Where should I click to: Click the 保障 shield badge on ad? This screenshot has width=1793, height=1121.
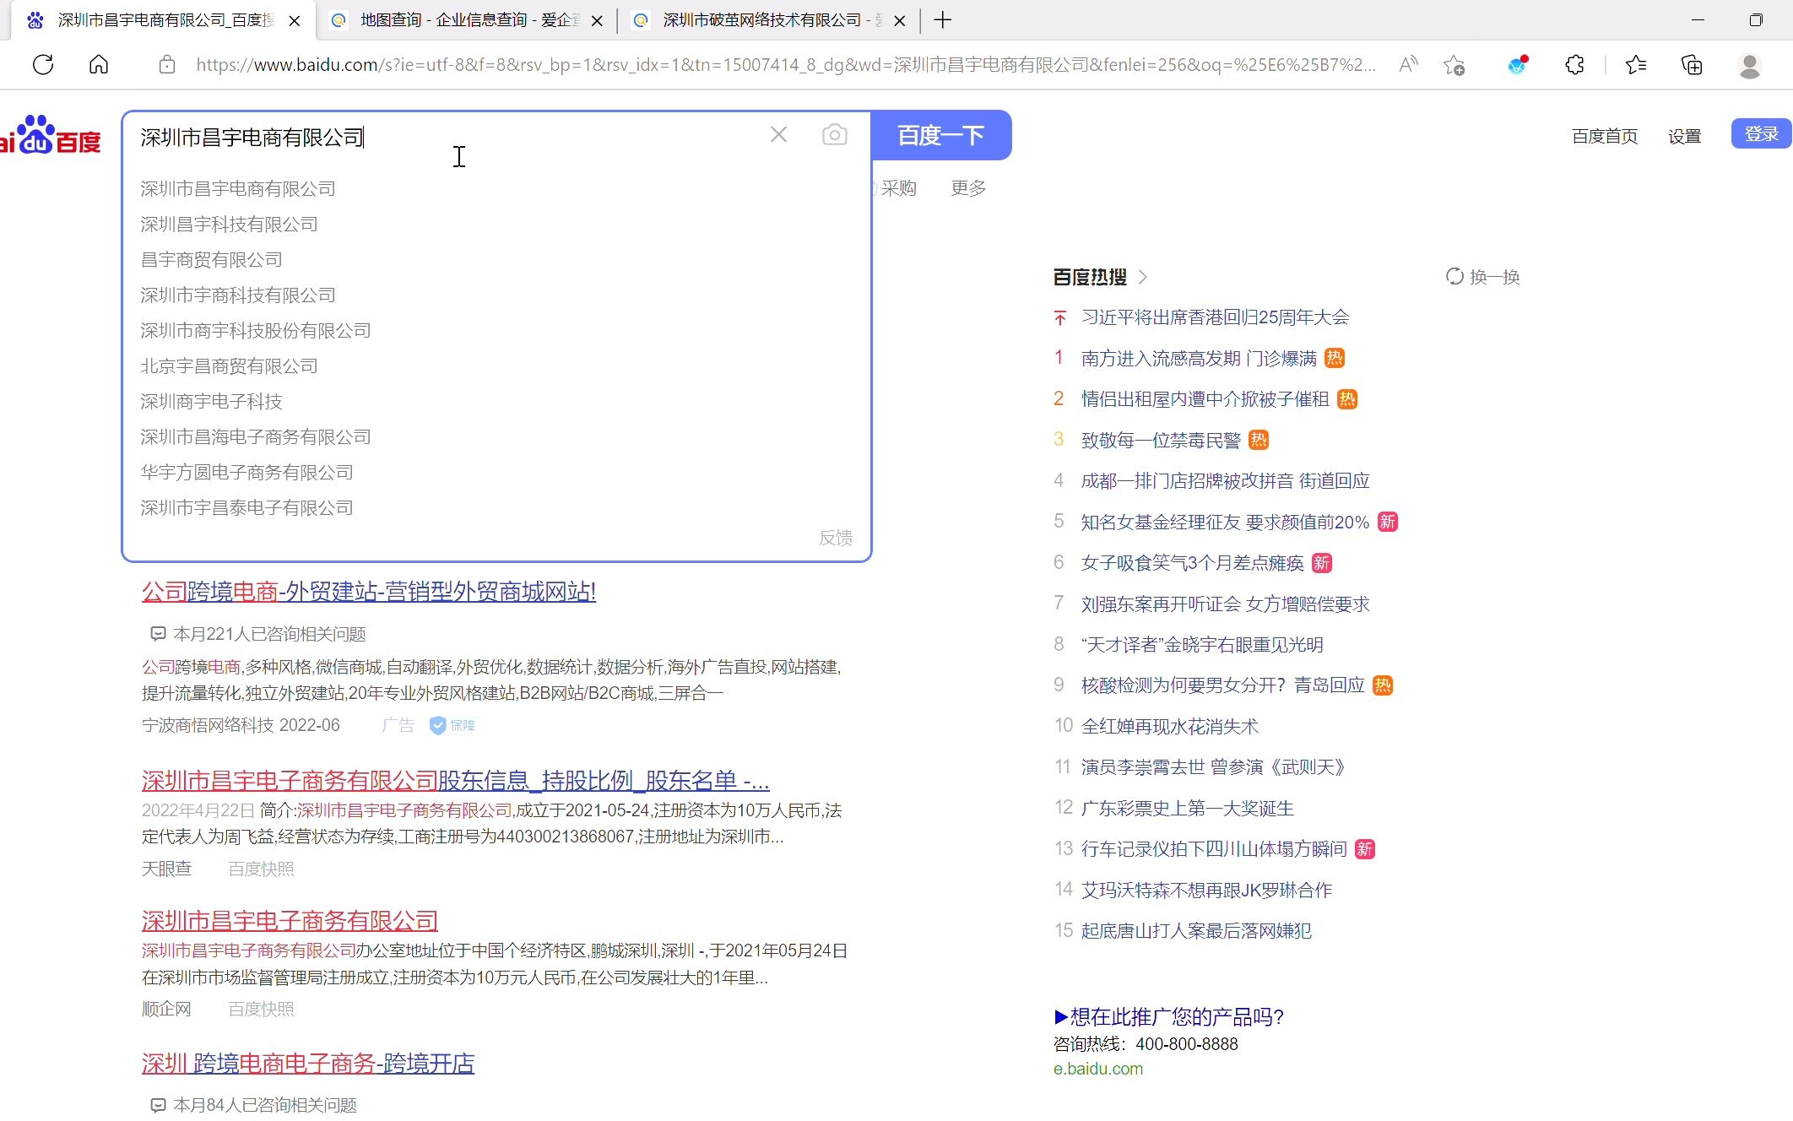[x=452, y=725]
